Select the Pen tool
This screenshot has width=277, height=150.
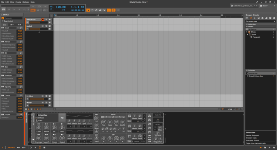coord(96,10)
